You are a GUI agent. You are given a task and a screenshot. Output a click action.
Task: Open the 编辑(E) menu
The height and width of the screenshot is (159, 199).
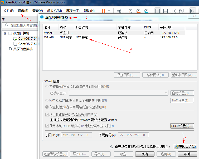(x=23, y=11)
